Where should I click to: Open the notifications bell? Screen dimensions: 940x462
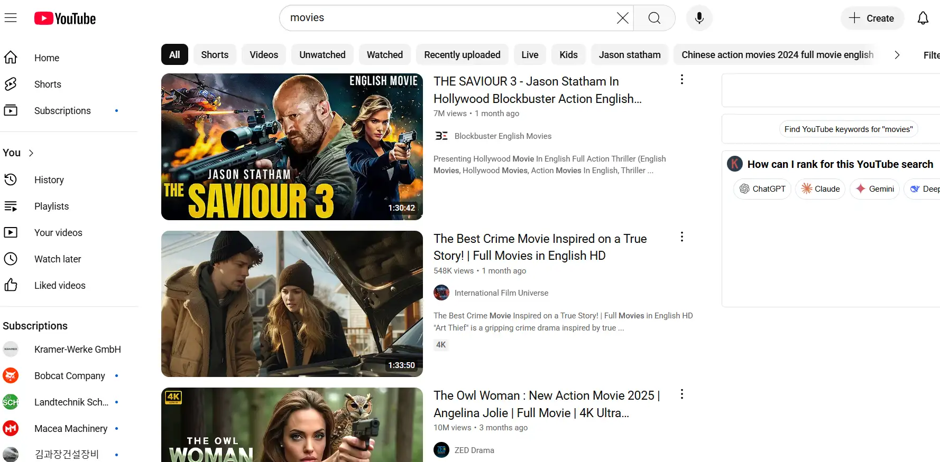click(923, 18)
